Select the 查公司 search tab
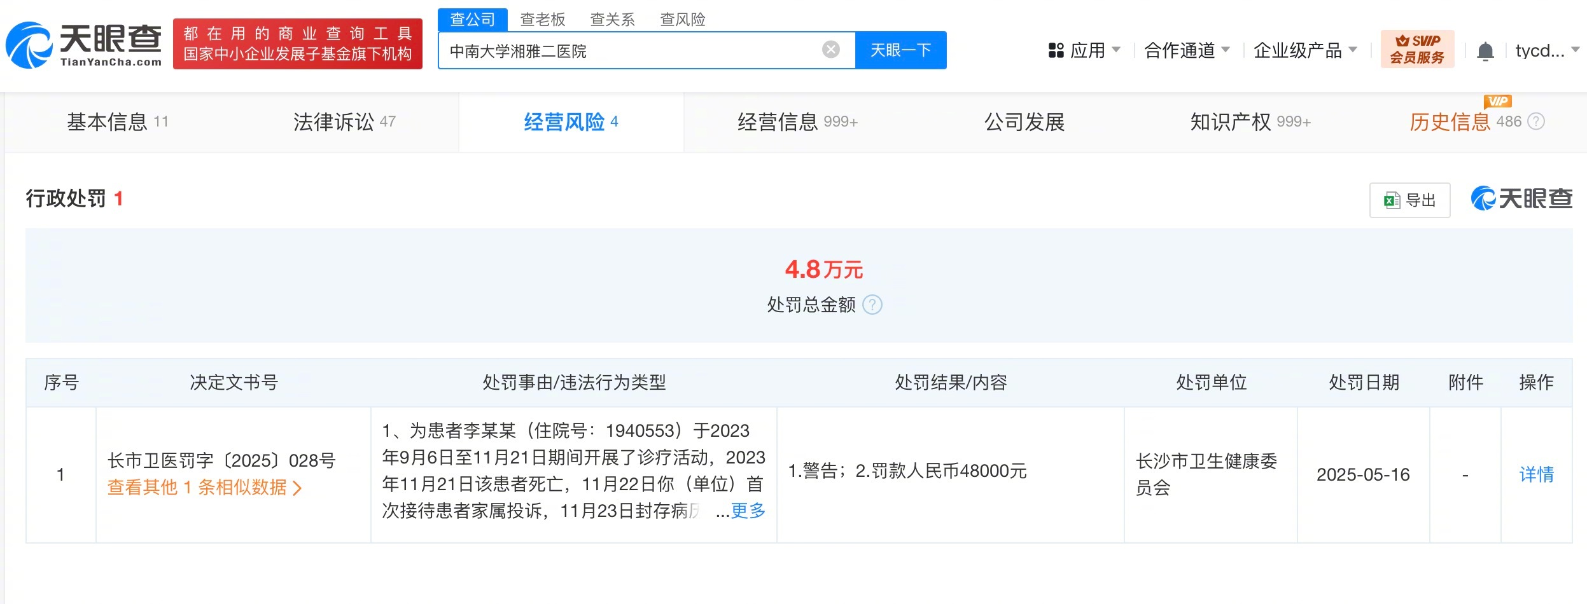Screen dimensions: 1587x604 472,20
